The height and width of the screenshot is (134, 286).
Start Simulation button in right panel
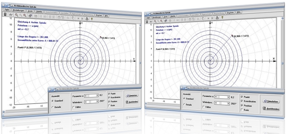click(x=271, y=101)
